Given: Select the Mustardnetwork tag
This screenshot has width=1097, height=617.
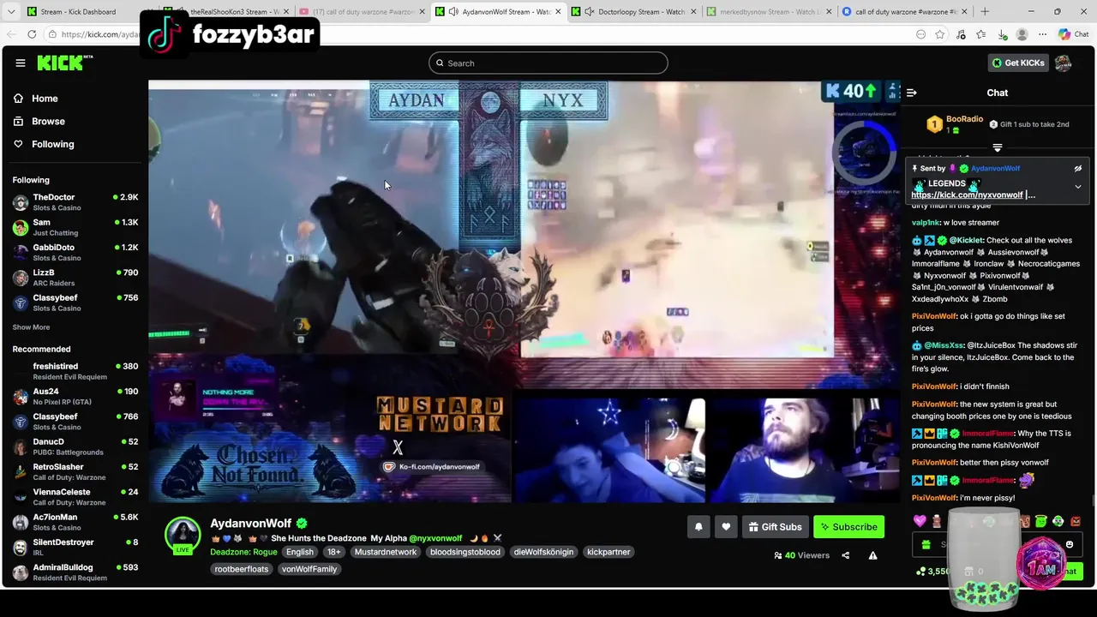Looking at the screenshot, I should click(386, 552).
